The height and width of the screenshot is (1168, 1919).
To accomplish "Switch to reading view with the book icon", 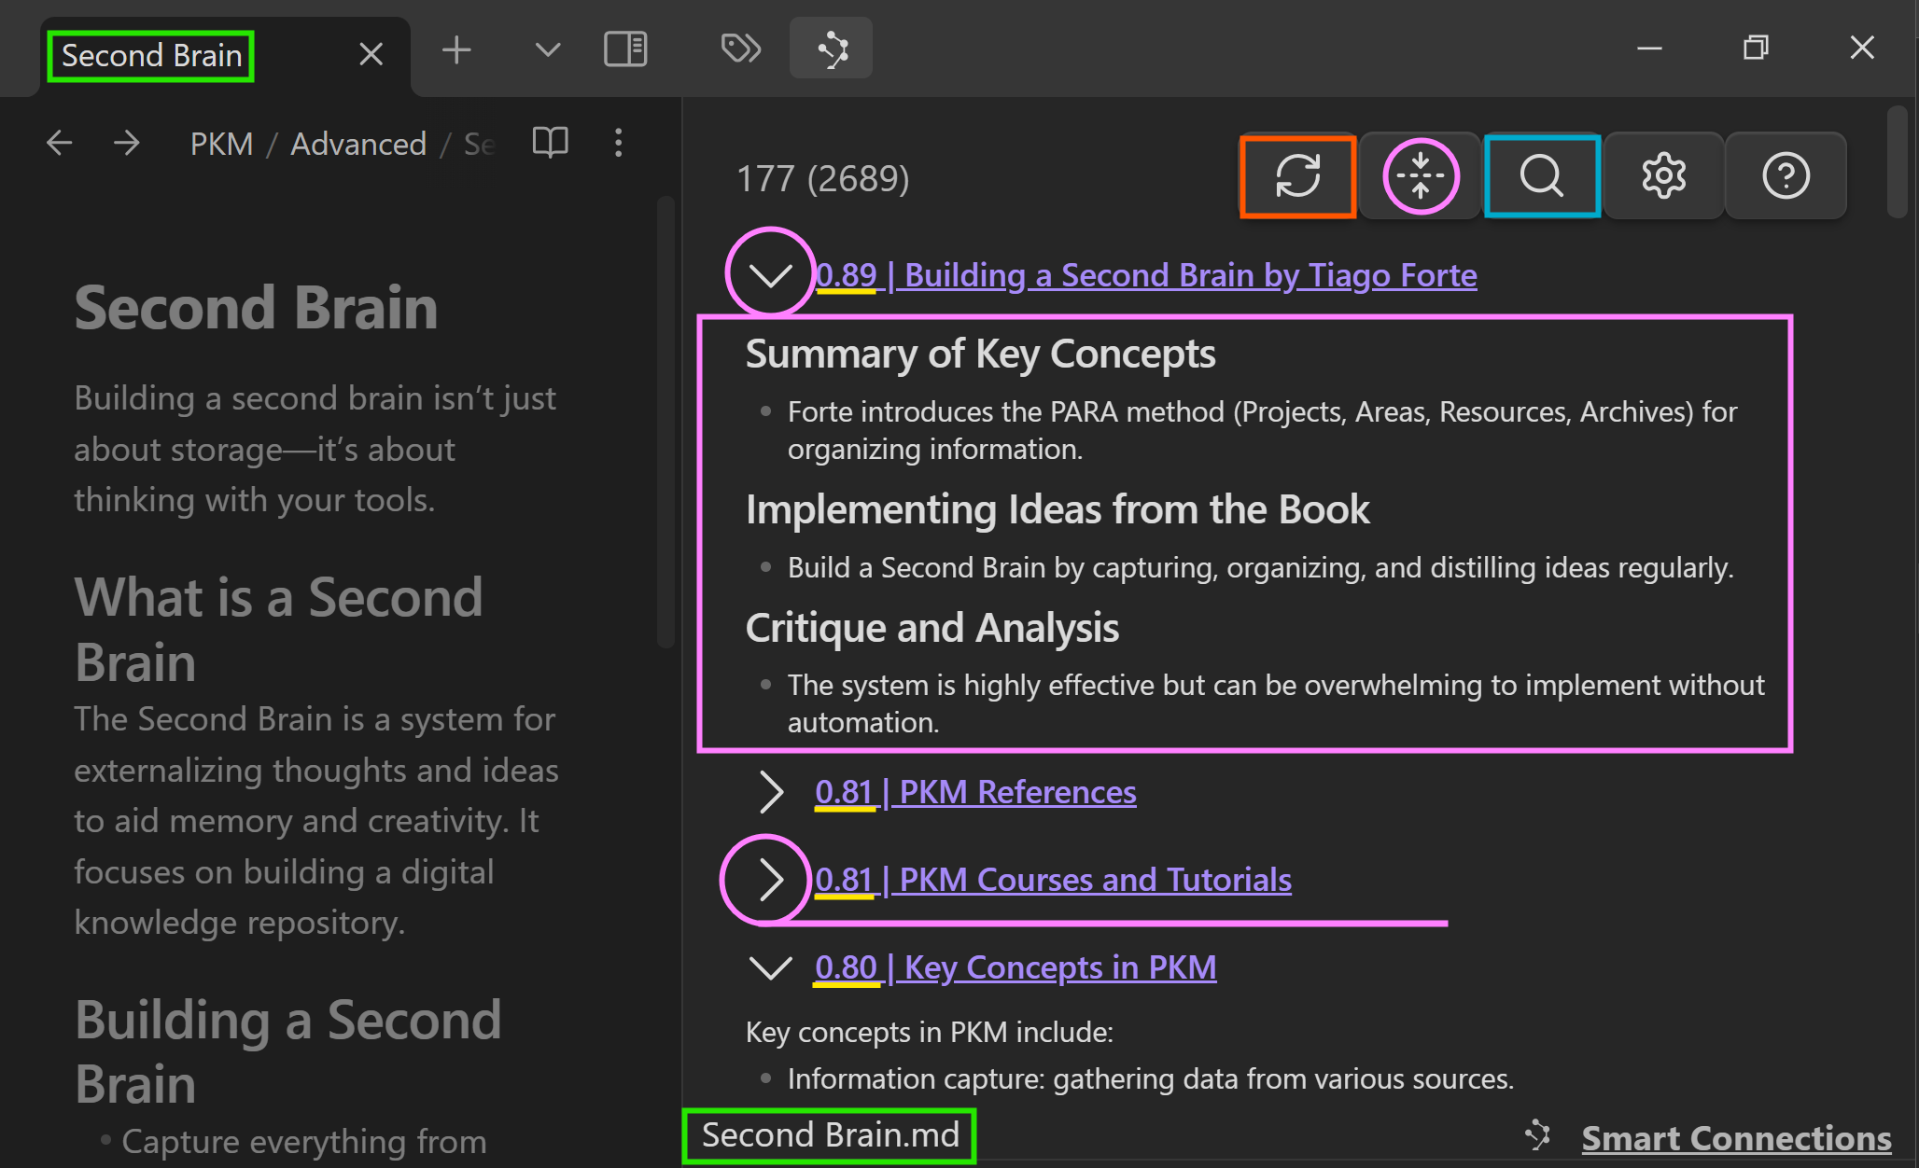I will [550, 143].
